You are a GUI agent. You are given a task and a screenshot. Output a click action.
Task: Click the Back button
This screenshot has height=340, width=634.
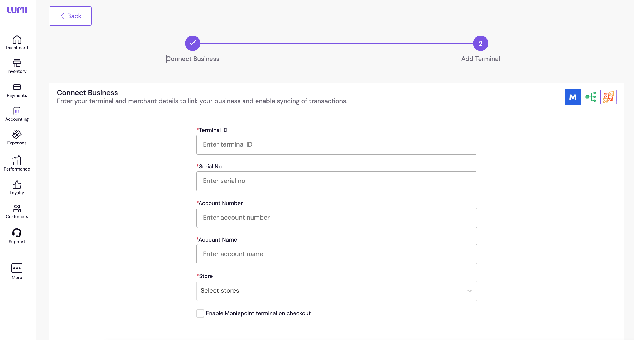pos(70,16)
